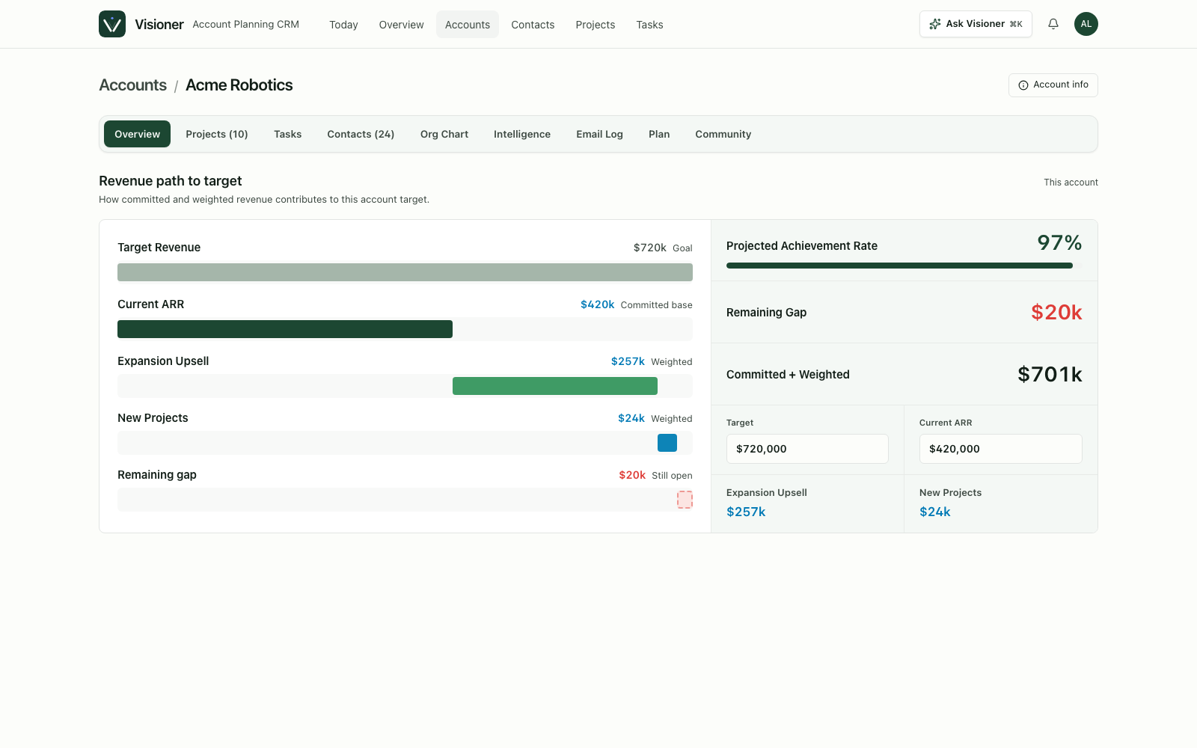1197x748 pixels.
Task: Click the 97% achievement rate figure
Action: click(1059, 243)
